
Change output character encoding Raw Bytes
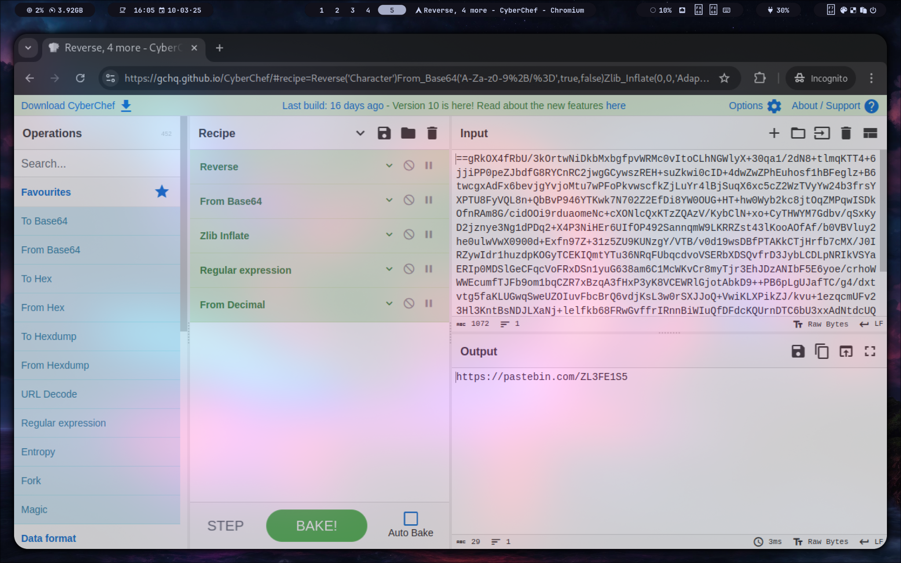821,542
